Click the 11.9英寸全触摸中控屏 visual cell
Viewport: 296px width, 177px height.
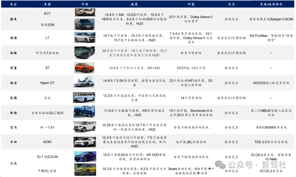(134, 113)
